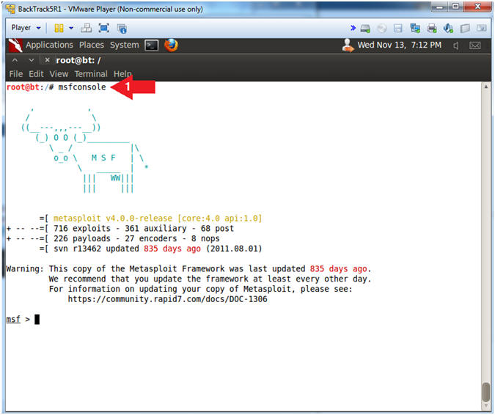Image resolution: width=495 pixels, height=415 pixels.
Task: Click the printer device icon in VMware toolbar
Action: [x=431, y=29]
